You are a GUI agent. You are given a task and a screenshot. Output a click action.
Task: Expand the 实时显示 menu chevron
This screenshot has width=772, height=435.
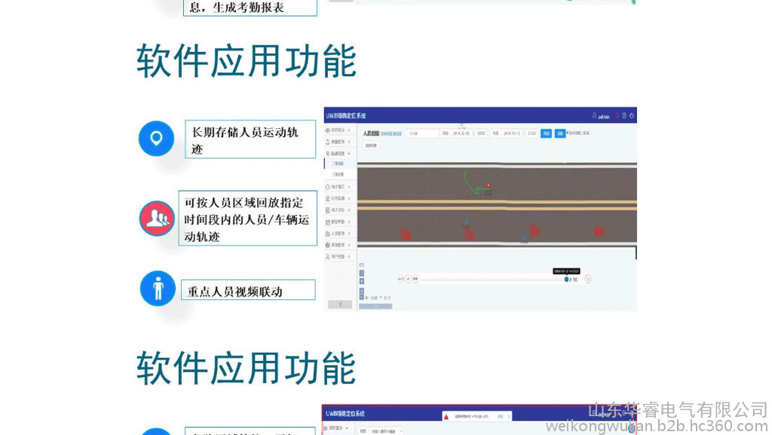click(349, 130)
